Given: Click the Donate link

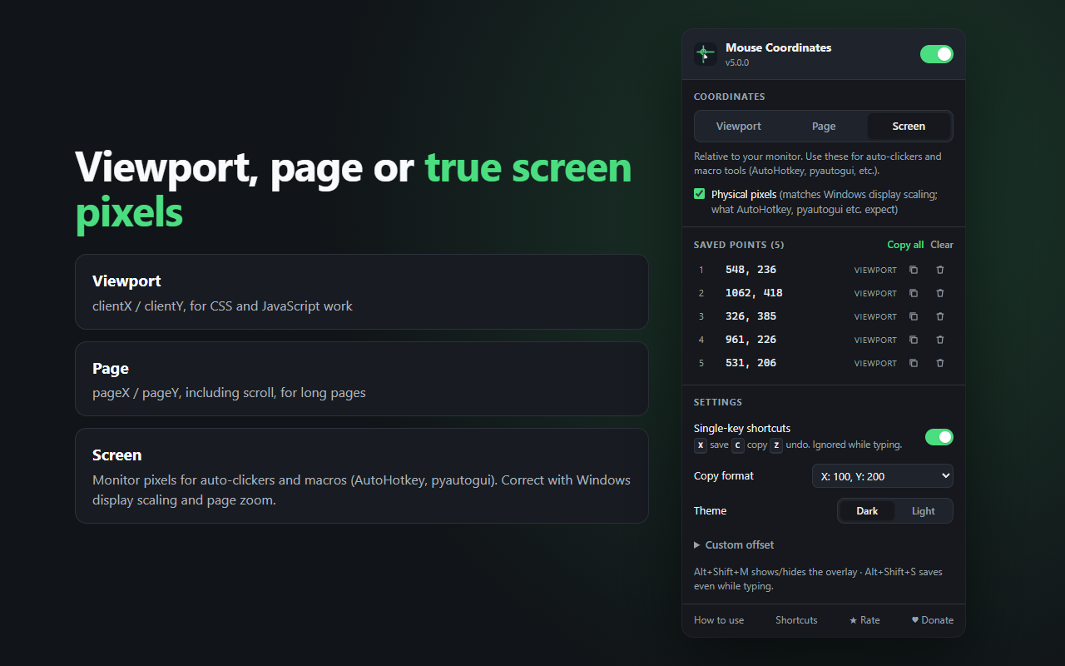Looking at the screenshot, I should pyautogui.click(x=933, y=620).
